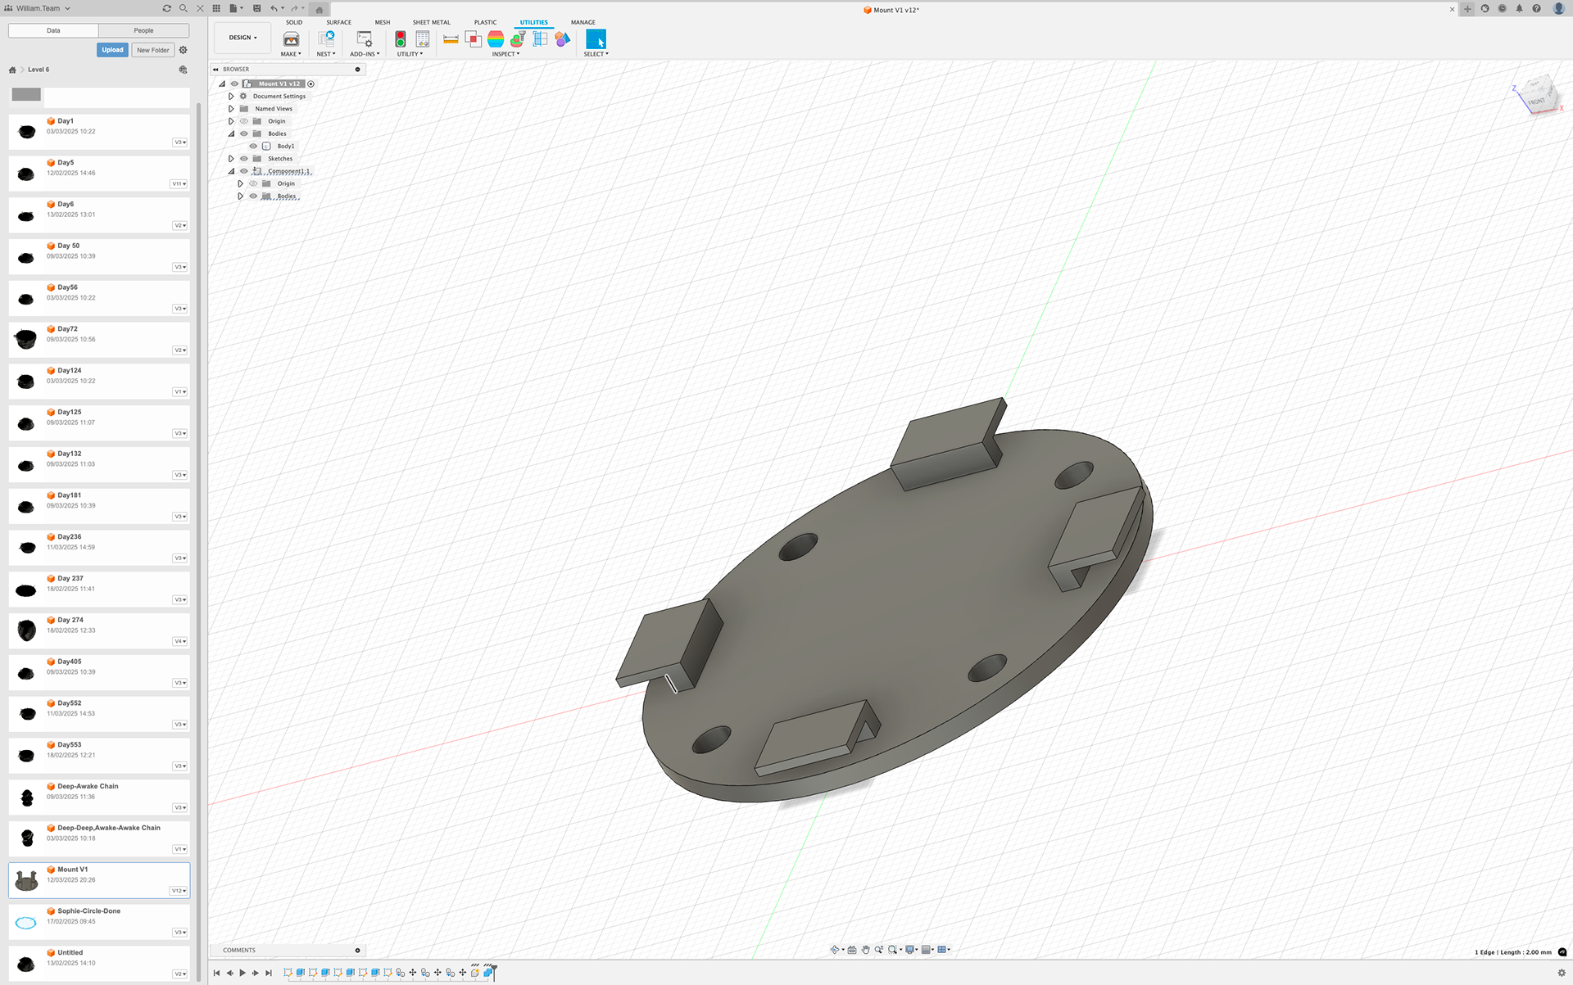Switch to the PLASTIC tab
The height and width of the screenshot is (985, 1573).
click(485, 22)
